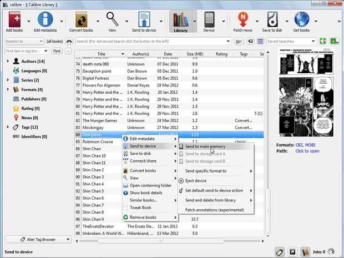
Task: Sort by the Title column header
Action: 101,54
